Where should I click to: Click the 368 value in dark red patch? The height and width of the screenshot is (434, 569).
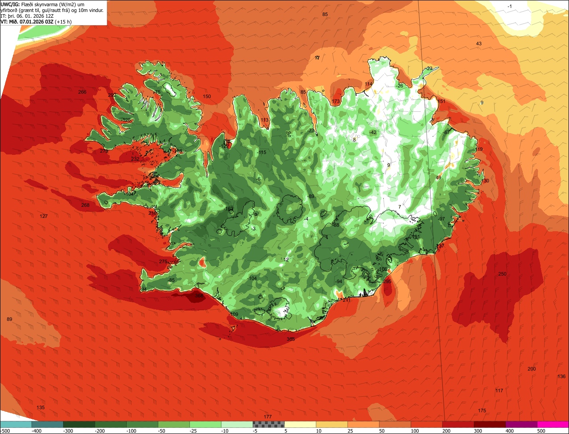click(x=199, y=296)
